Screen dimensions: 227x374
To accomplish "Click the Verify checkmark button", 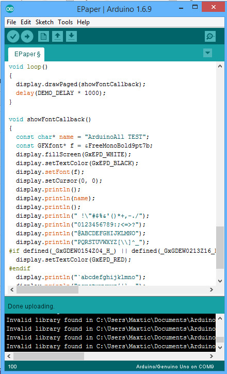I will [13, 37].
